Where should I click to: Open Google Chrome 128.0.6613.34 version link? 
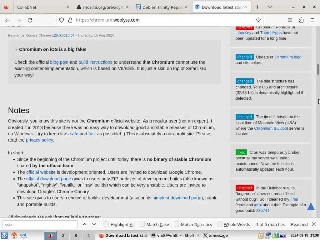click(x=63, y=35)
